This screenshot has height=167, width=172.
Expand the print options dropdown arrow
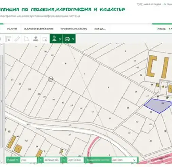pyautogui.click(x=73, y=39)
